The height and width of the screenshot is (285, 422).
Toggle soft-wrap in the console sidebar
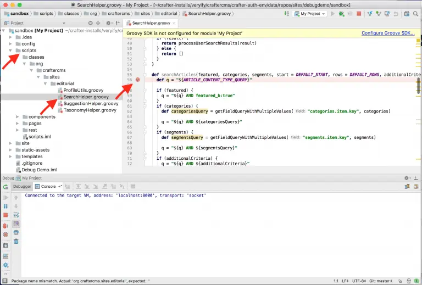(x=16, y=215)
